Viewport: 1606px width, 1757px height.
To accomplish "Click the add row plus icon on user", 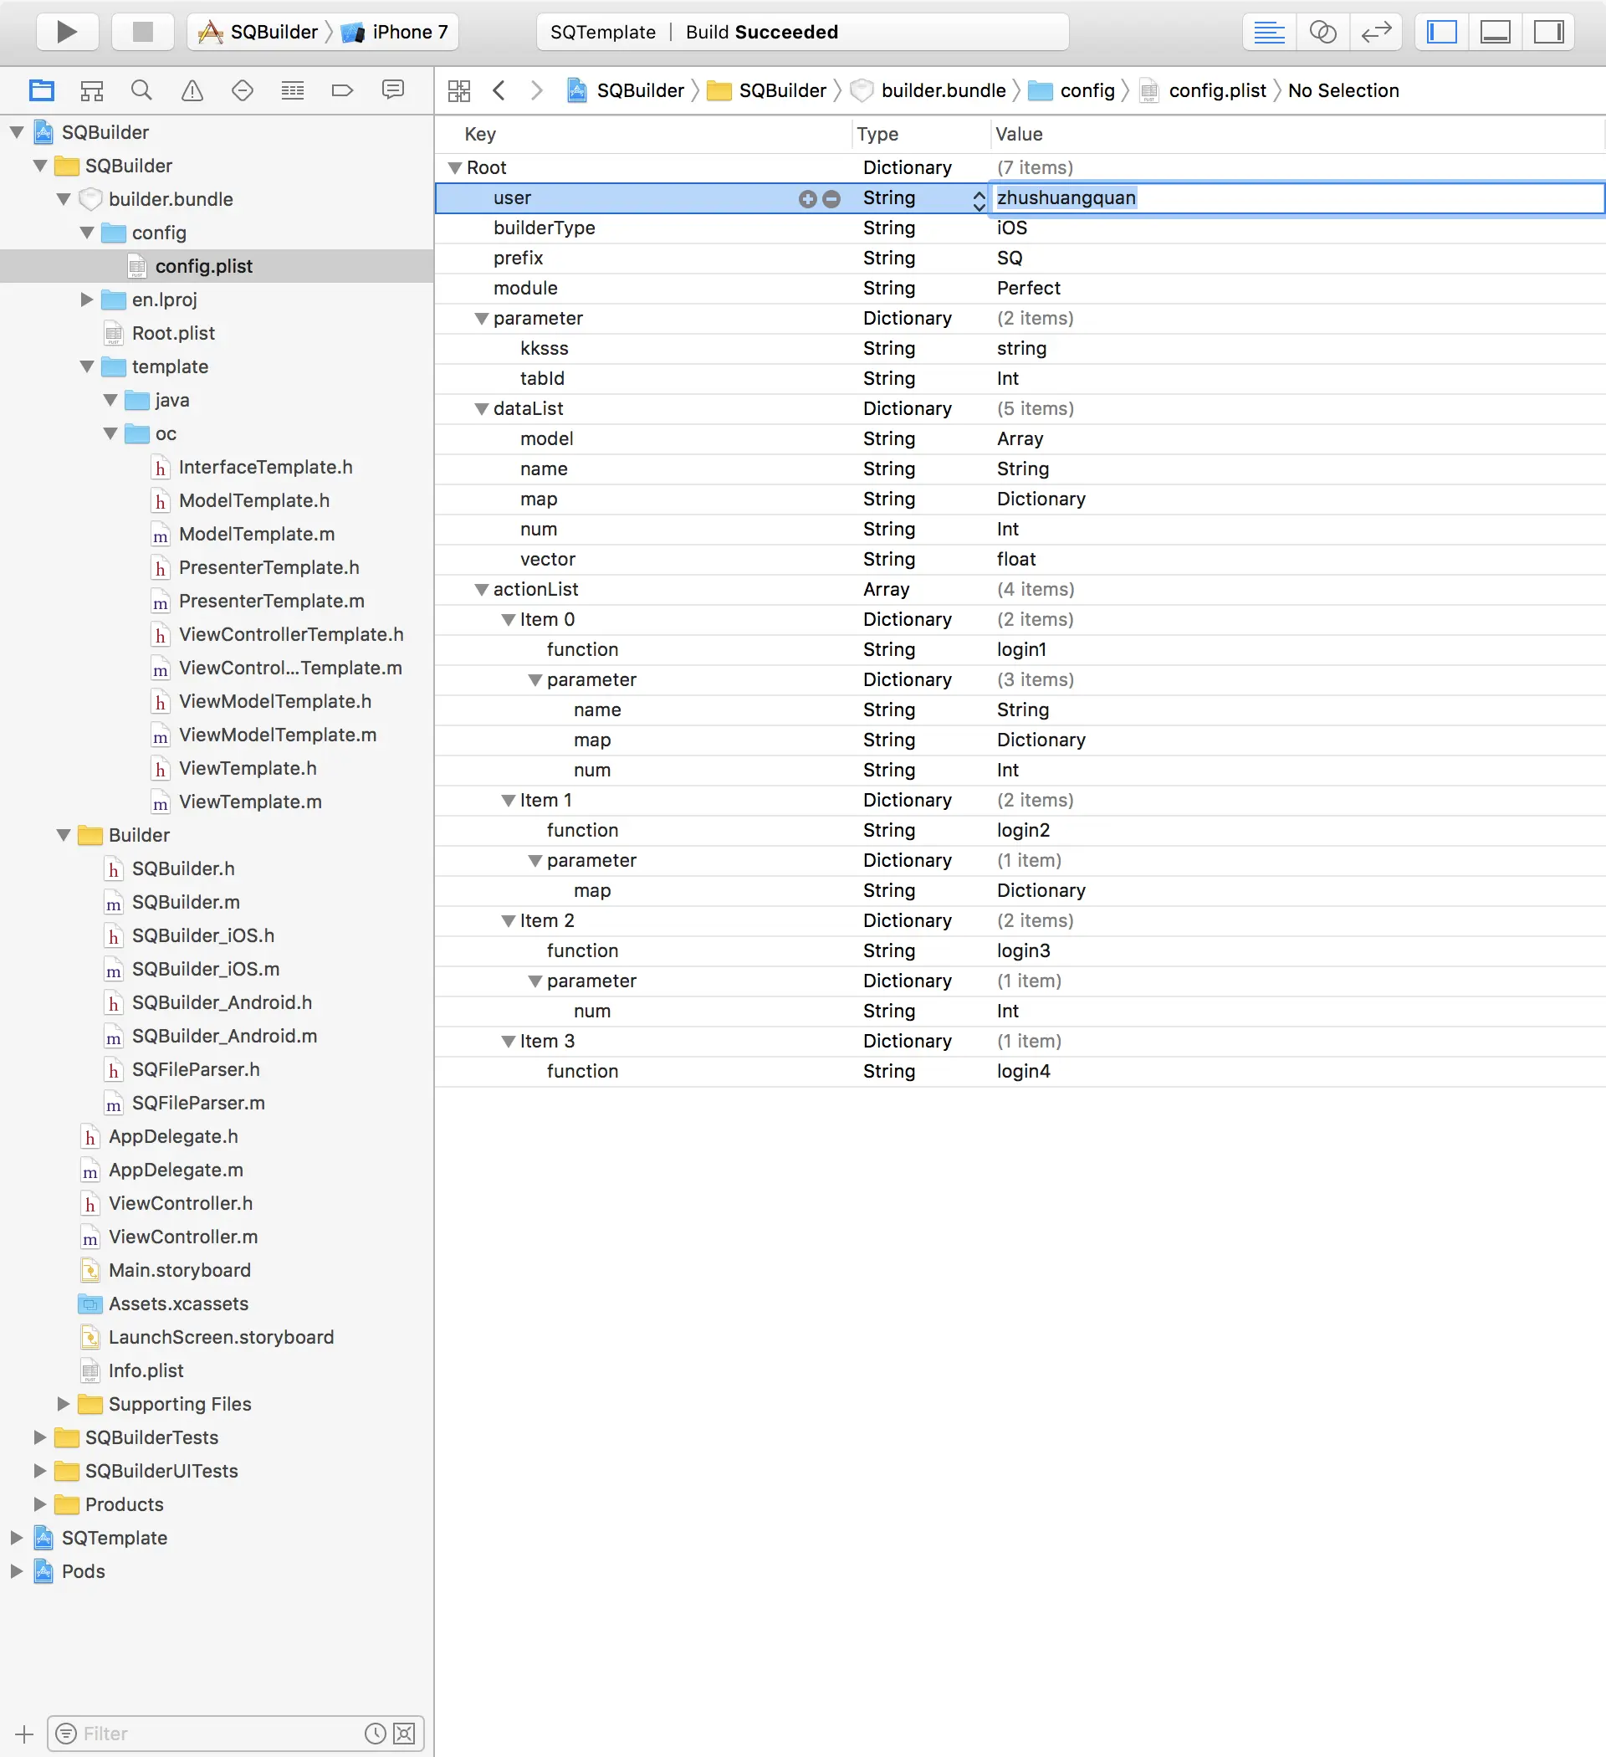I will [x=807, y=199].
